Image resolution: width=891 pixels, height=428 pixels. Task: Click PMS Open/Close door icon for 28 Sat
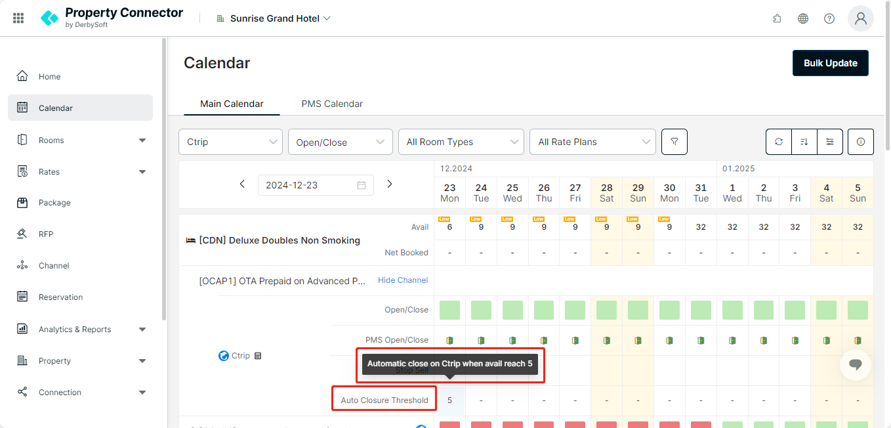[607, 340]
